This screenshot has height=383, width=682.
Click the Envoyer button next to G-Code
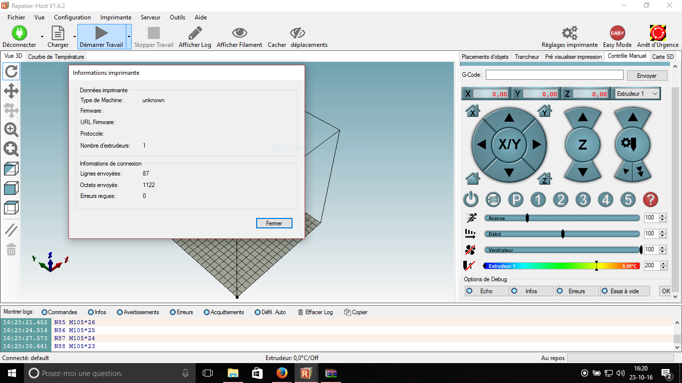coord(647,75)
